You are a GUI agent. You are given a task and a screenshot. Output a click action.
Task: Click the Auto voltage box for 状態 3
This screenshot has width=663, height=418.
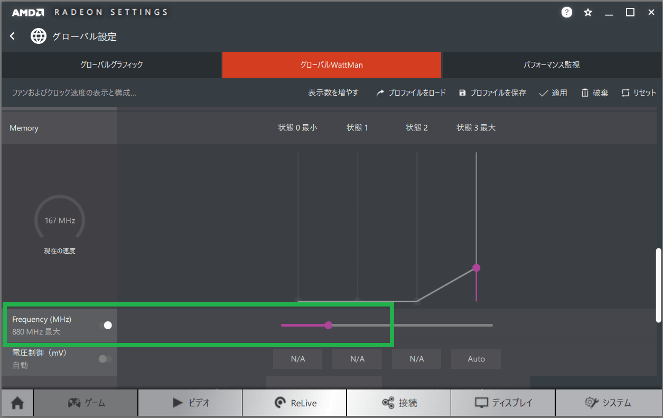click(x=476, y=359)
